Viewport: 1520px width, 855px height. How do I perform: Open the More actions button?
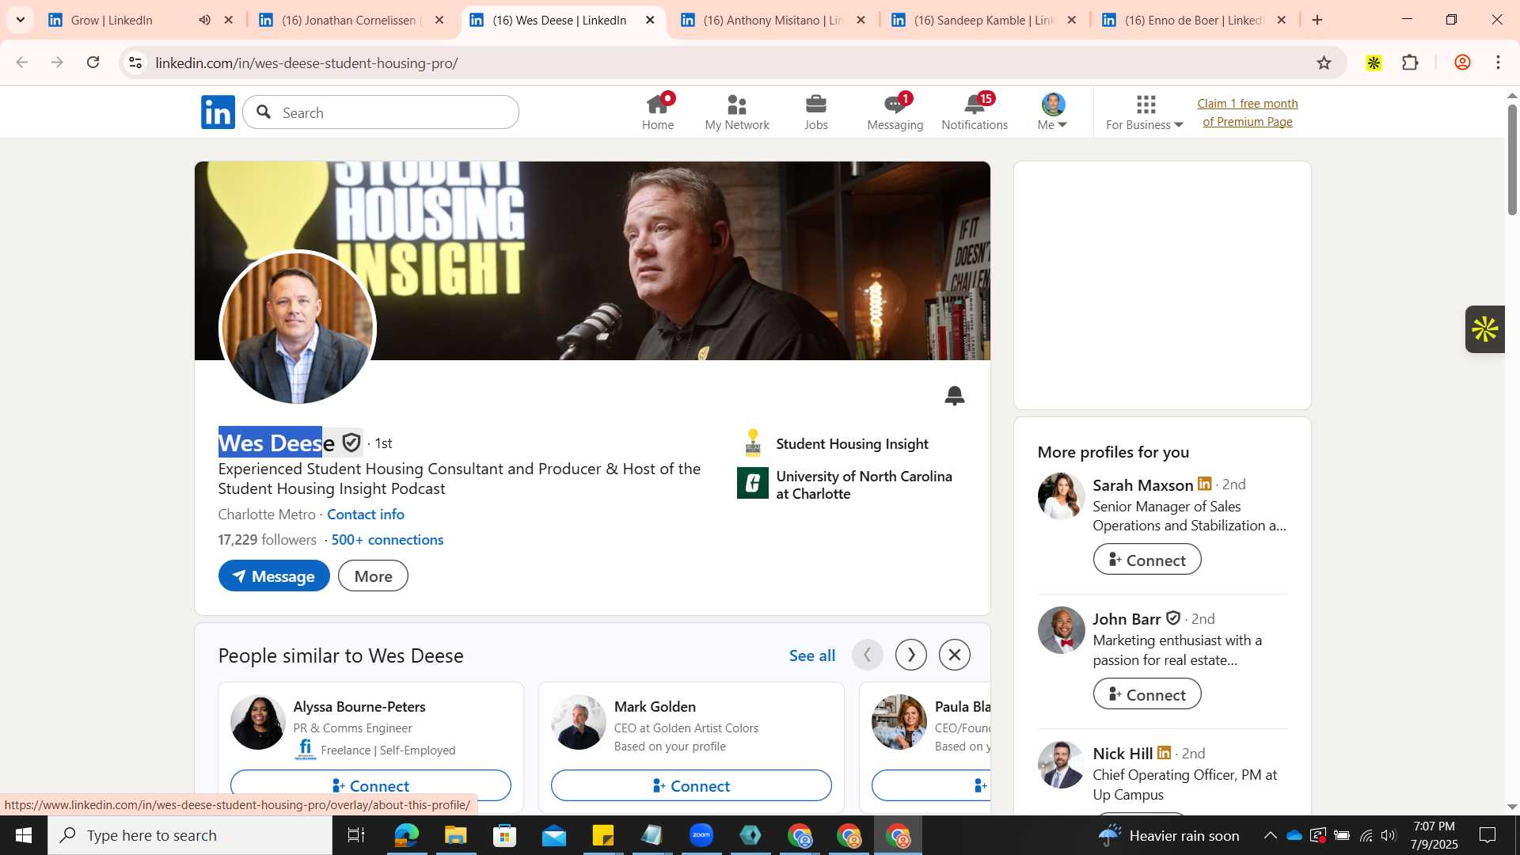click(x=373, y=576)
